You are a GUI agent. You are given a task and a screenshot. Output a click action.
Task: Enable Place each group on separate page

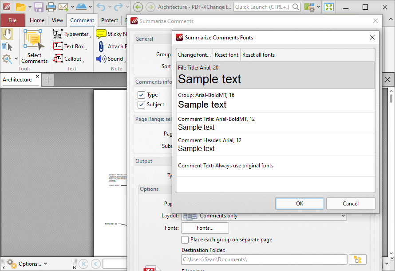tap(185, 240)
